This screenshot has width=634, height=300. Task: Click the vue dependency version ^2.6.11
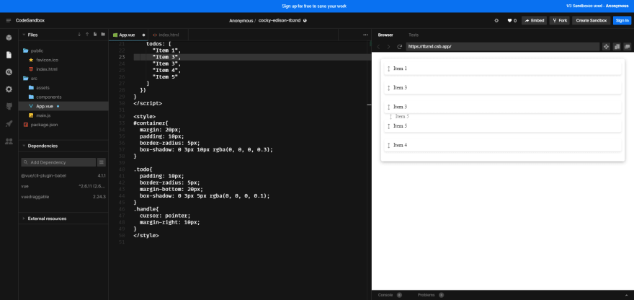91,186
